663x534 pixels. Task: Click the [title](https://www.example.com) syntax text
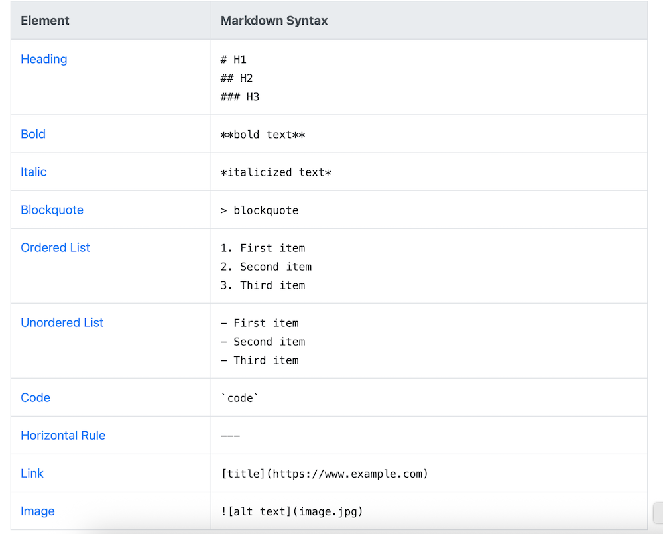pos(325,474)
